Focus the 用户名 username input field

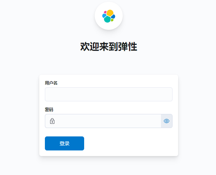(109, 94)
